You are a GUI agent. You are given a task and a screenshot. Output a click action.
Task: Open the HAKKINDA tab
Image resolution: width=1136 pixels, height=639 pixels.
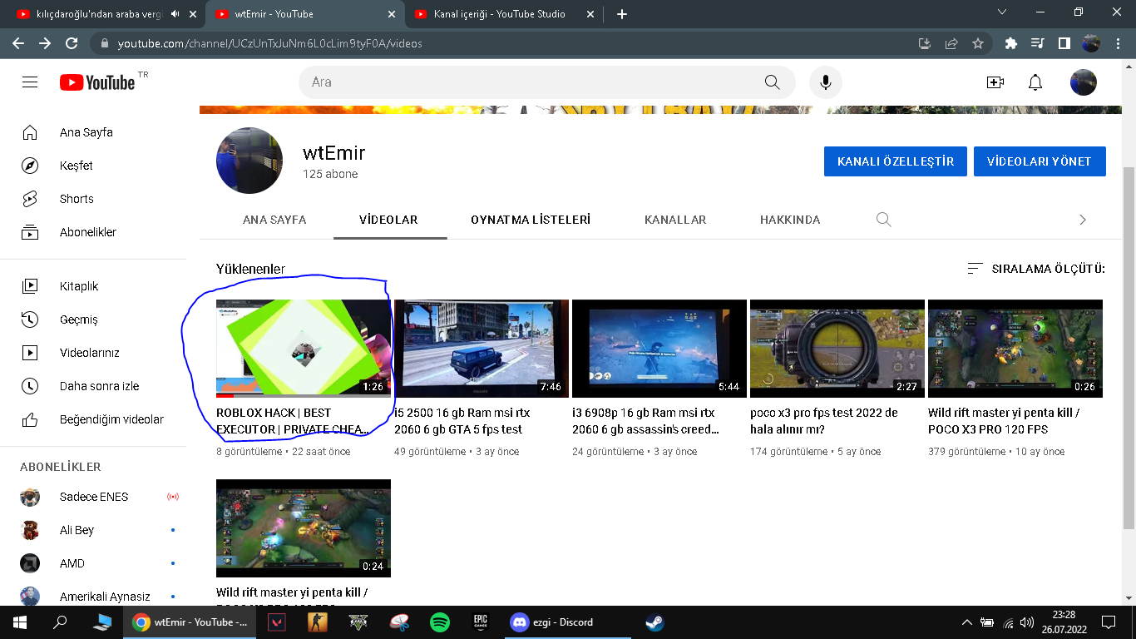(x=790, y=220)
